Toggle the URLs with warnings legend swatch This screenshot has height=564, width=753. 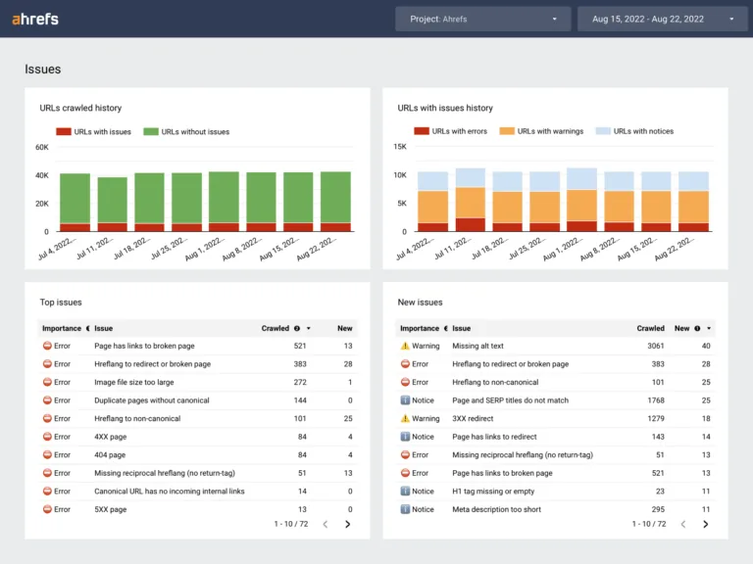pos(507,131)
